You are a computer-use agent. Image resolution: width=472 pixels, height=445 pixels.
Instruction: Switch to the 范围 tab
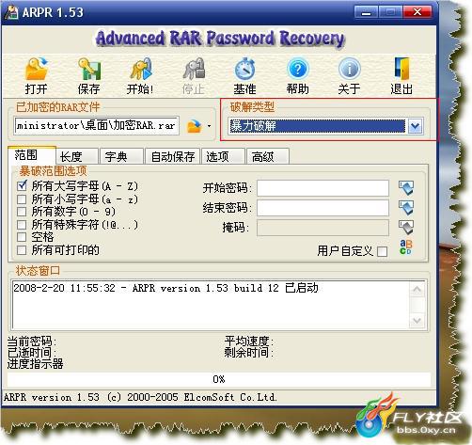(x=31, y=155)
